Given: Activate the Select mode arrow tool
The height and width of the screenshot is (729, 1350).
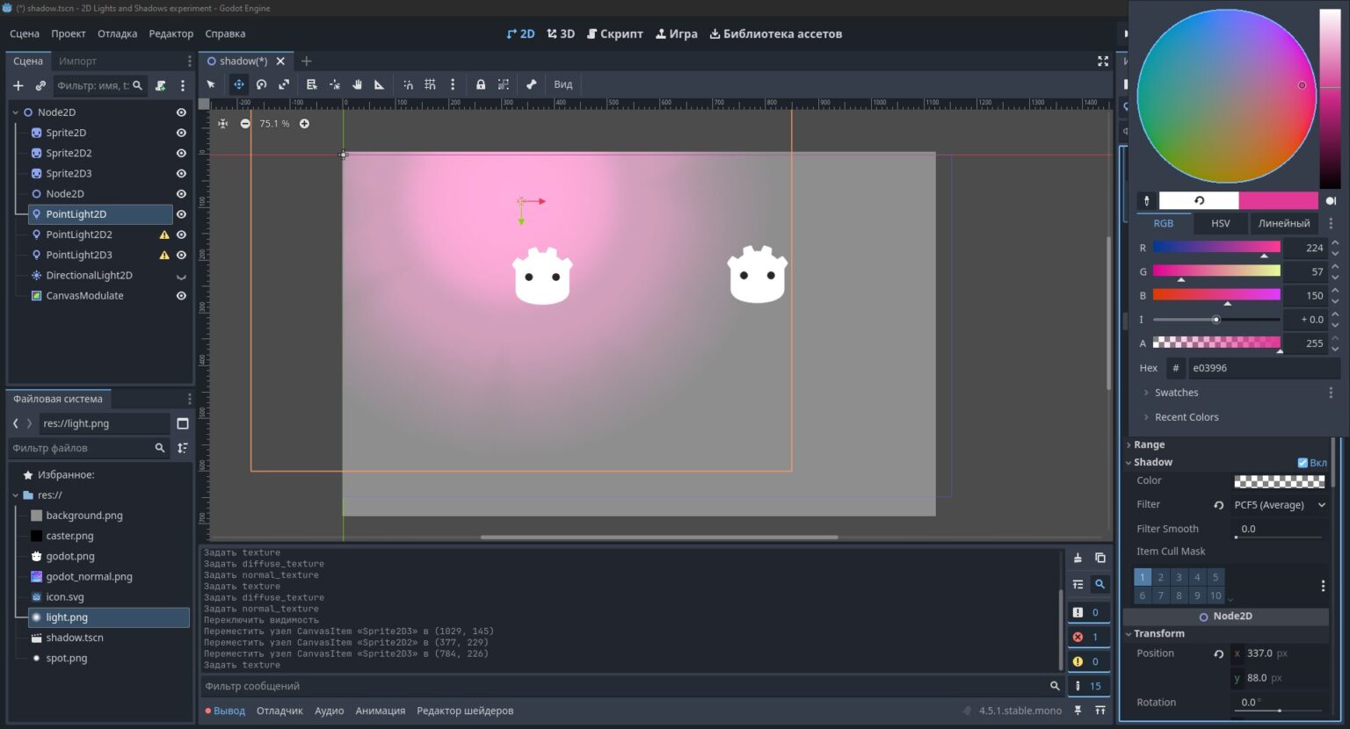Looking at the screenshot, I should tap(211, 84).
